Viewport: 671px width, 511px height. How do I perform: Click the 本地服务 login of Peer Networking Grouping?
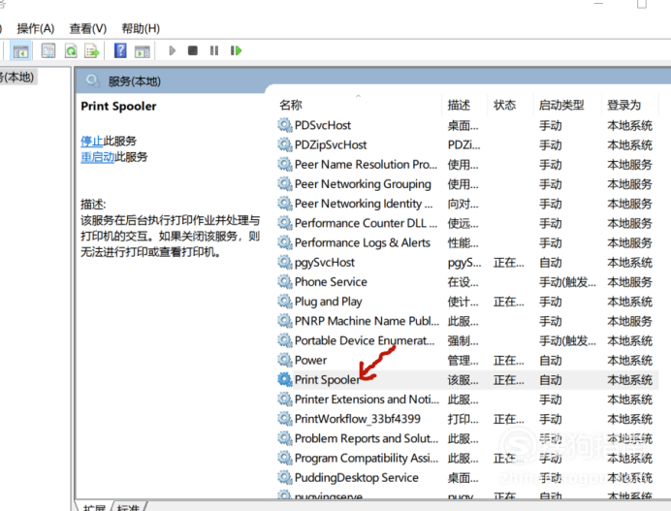click(629, 184)
